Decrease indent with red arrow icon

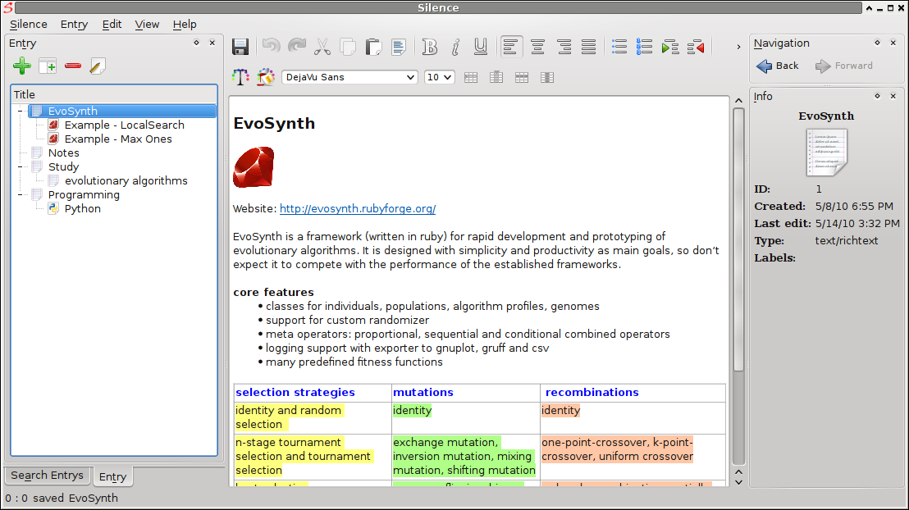pyautogui.click(x=696, y=47)
